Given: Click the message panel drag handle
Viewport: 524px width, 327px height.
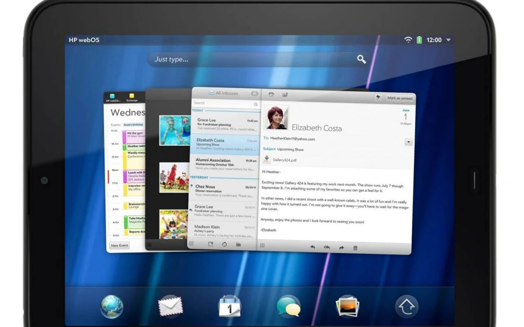Looking at the screenshot, I should coord(262,245).
